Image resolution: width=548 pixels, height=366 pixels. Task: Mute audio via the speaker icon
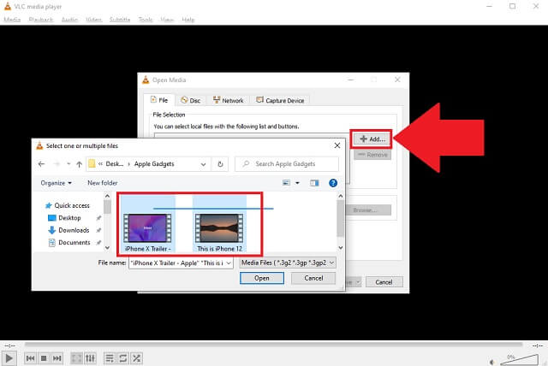click(492, 362)
